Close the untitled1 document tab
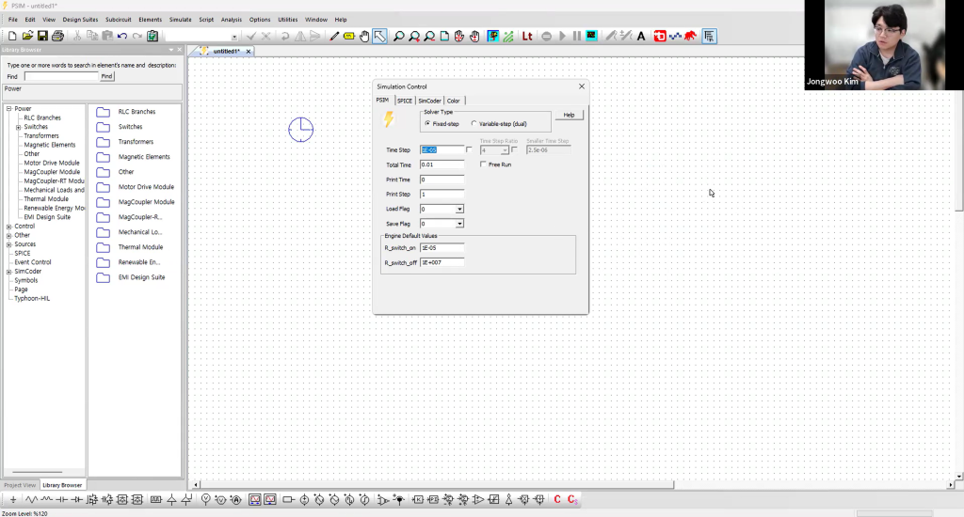 click(x=249, y=52)
